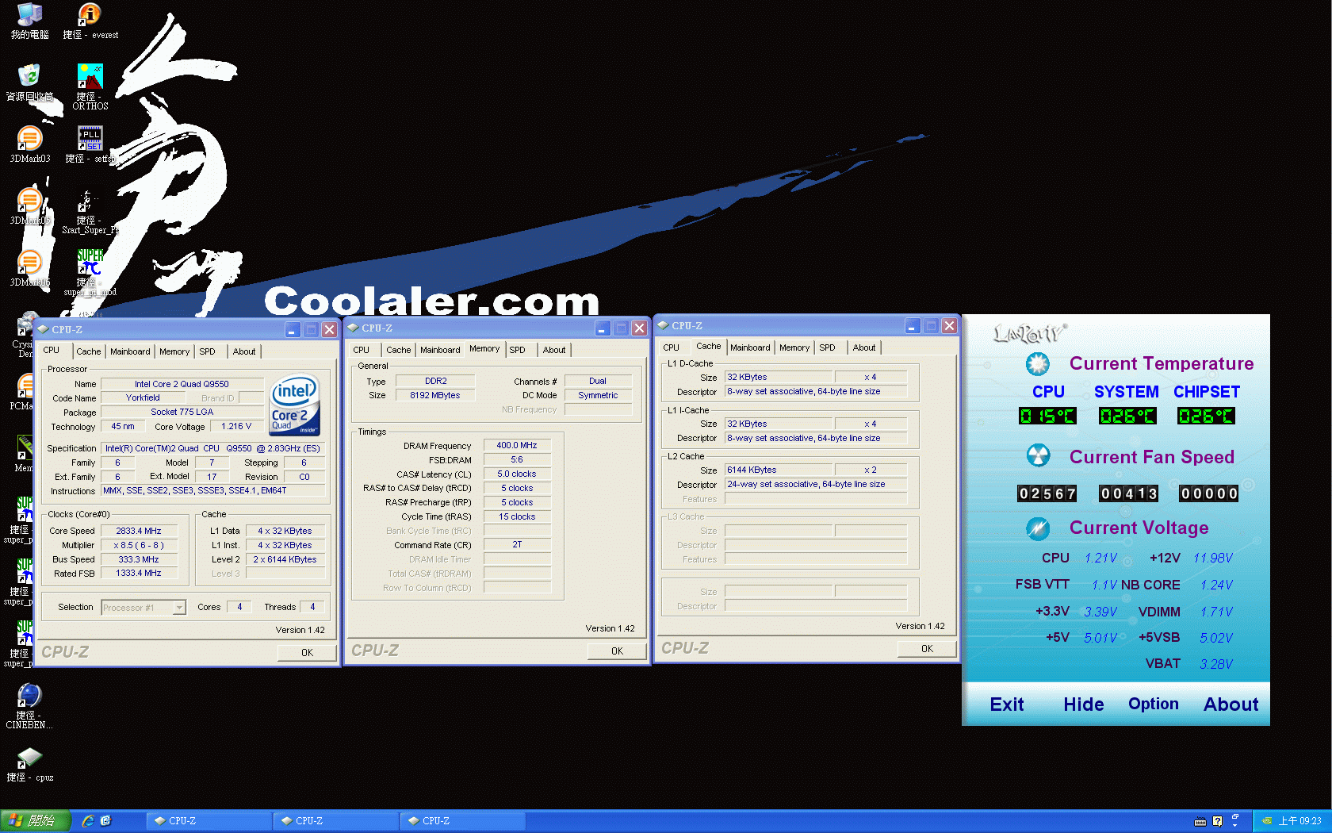The image size is (1332, 833).
Task: Click the Current Fan Speed icon
Action: [x=1037, y=456]
